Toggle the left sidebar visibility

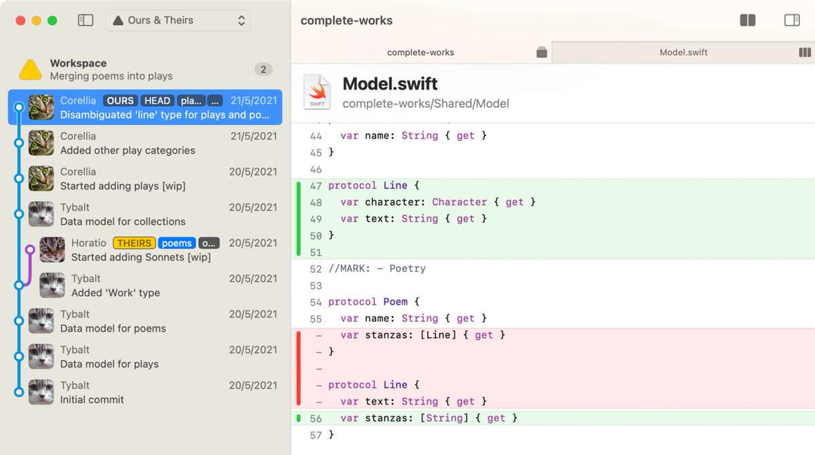(86, 20)
